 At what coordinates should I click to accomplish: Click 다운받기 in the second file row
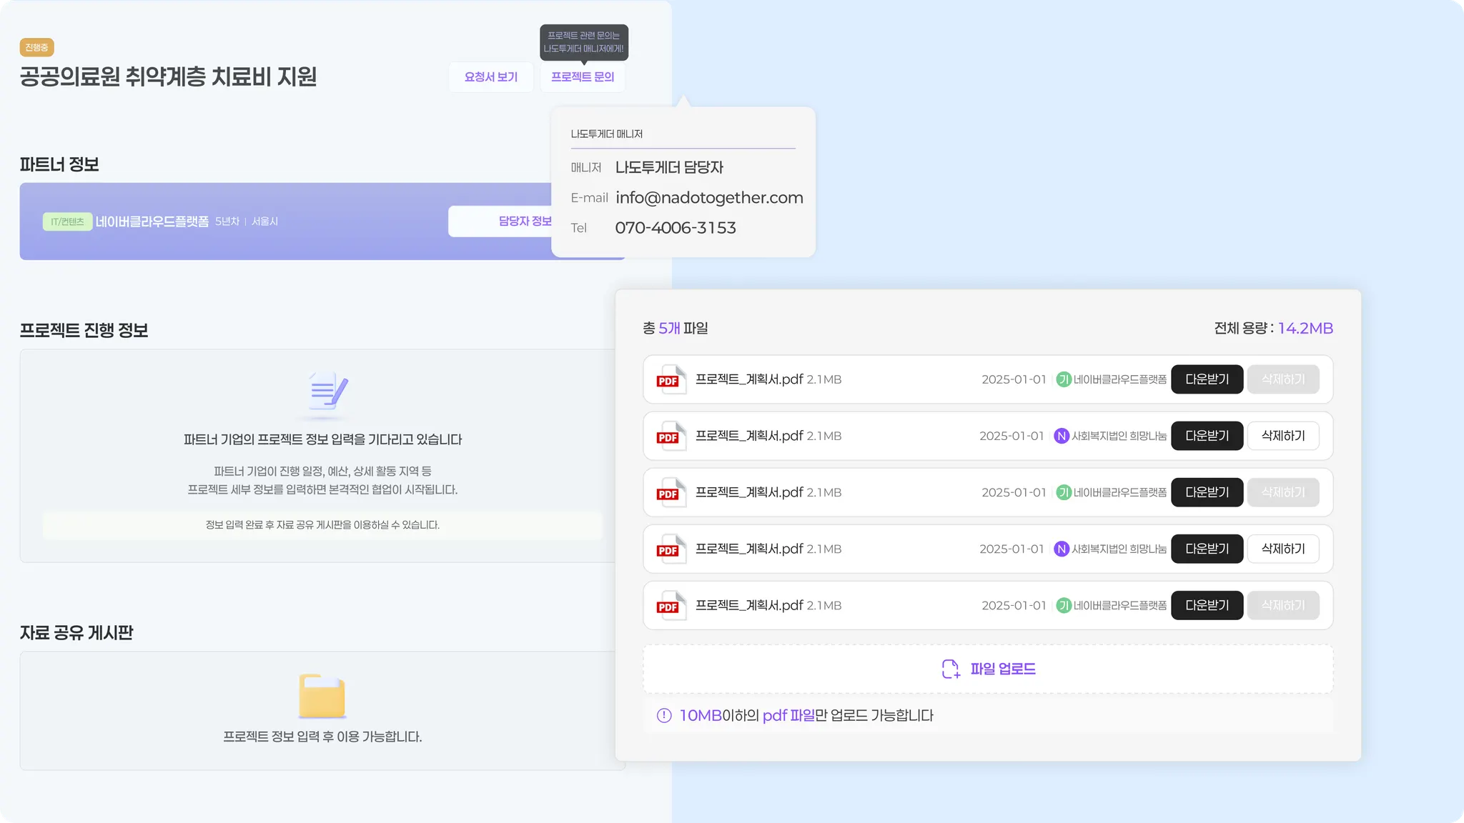coord(1207,436)
